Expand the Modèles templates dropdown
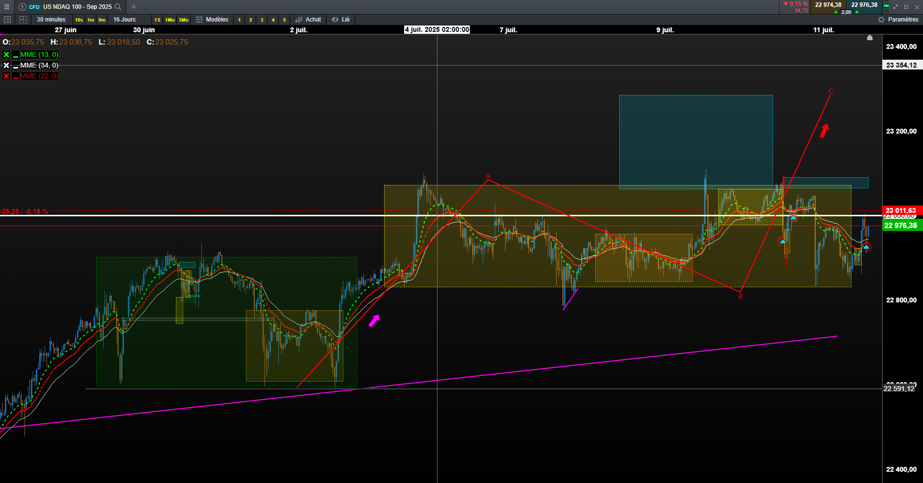The width and height of the screenshot is (923, 483). tap(212, 20)
